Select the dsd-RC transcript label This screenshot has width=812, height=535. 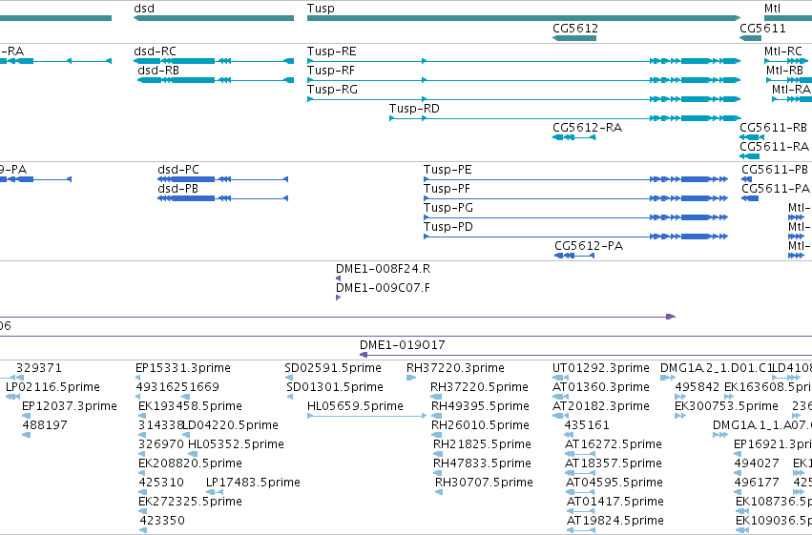coord(155,51)
